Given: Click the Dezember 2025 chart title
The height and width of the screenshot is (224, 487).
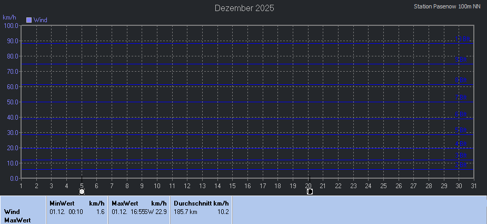Looking at the screenshot, I should pos(244,8).
